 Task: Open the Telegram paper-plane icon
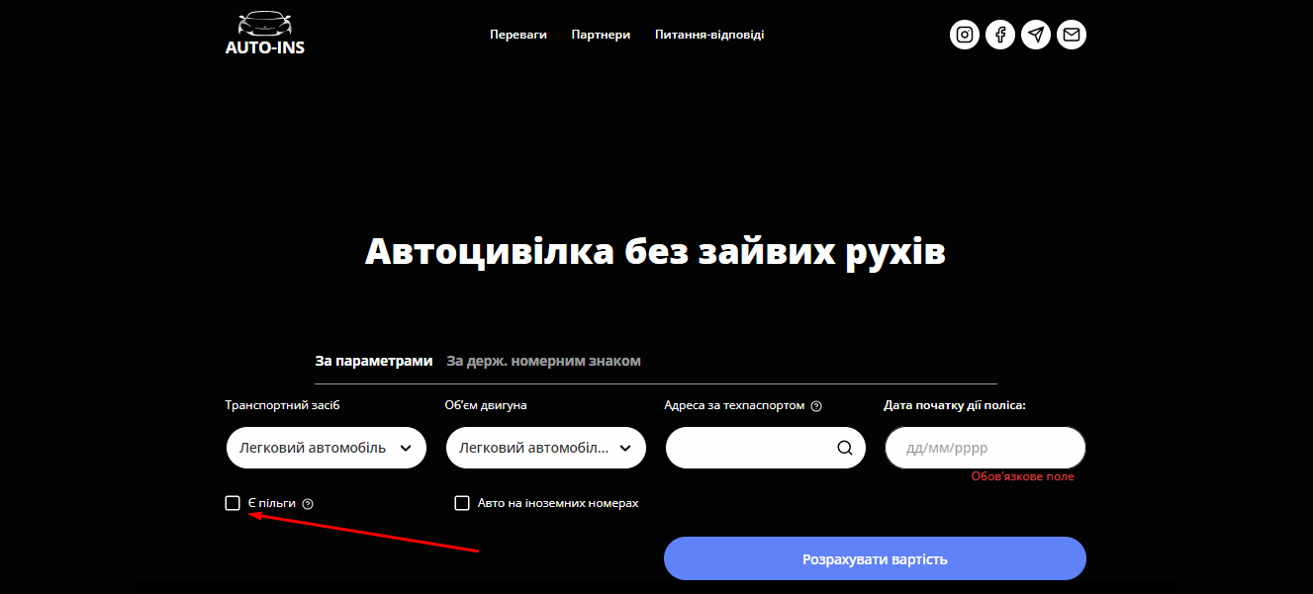(1036, 35)
